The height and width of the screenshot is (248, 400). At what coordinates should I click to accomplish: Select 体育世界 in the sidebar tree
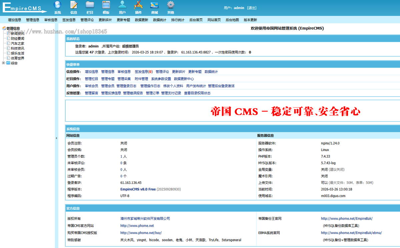tap(17, 58)
